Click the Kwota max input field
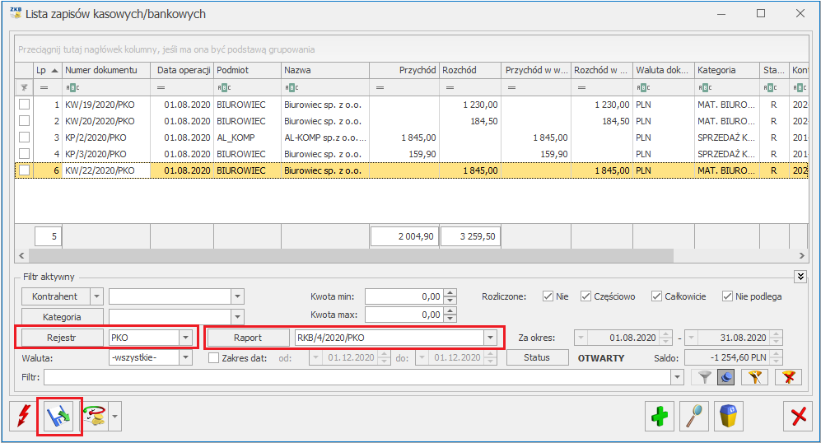This screenshot has height=443, width=821. pyautogui.click(x=404, y=315)
